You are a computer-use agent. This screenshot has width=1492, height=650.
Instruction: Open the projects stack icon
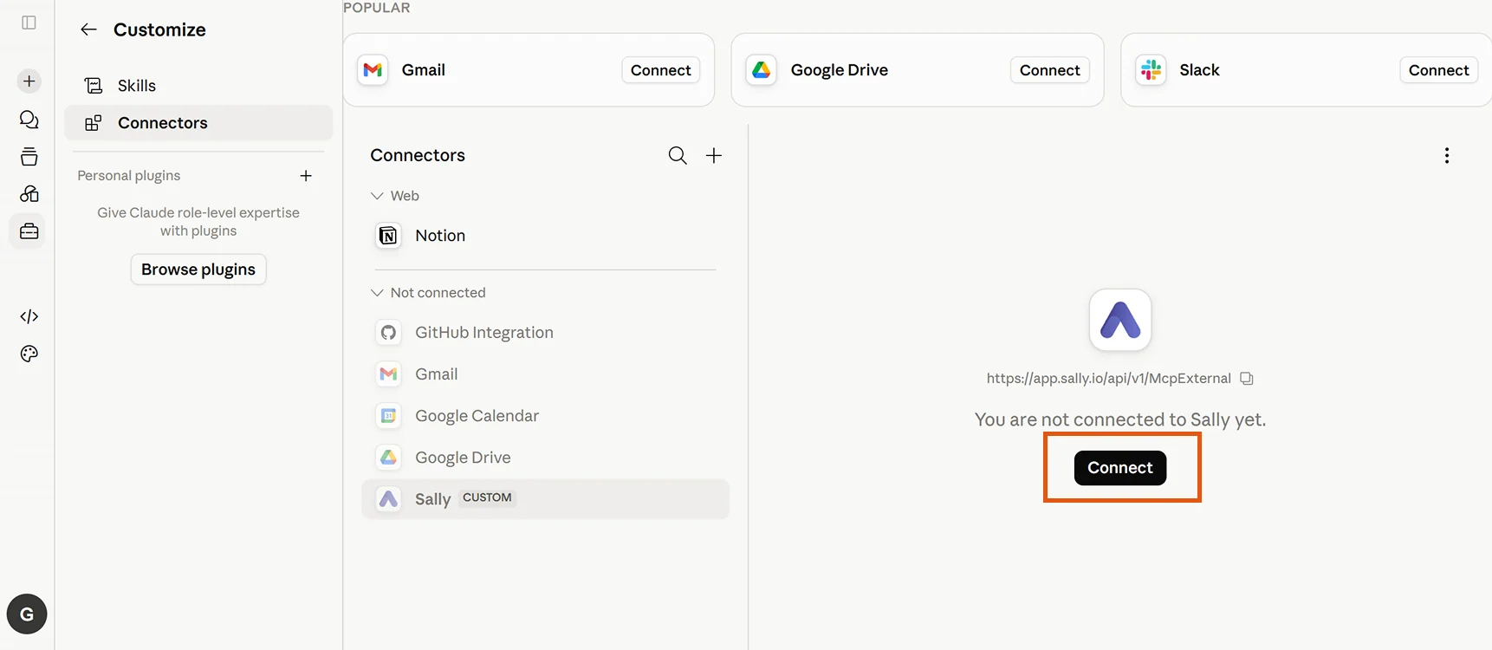29,157
